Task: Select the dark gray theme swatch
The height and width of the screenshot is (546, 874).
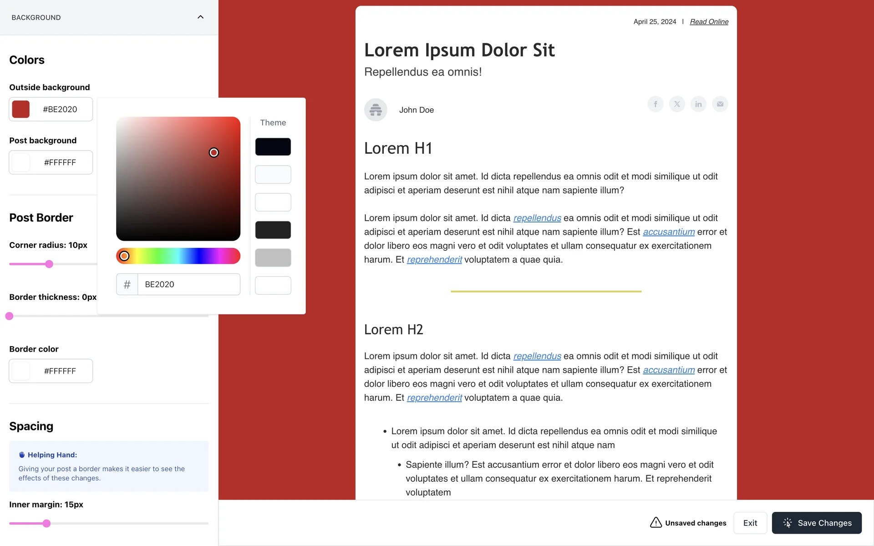Action: (x=273, y=230)
